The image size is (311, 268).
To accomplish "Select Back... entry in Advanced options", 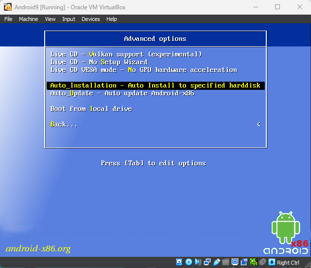I will [155, 125].
